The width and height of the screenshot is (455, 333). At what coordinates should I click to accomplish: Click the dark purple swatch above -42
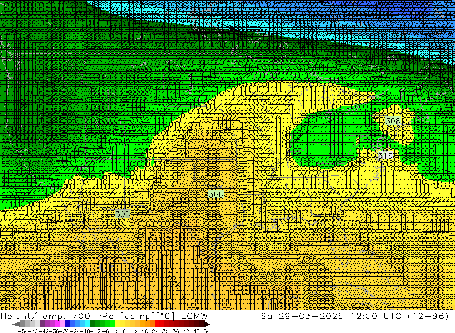[x=43, y=324]
